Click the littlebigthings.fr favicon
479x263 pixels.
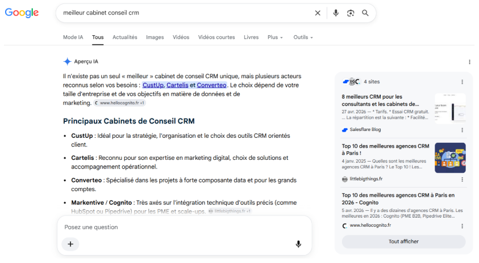click(x=345, y=179)
